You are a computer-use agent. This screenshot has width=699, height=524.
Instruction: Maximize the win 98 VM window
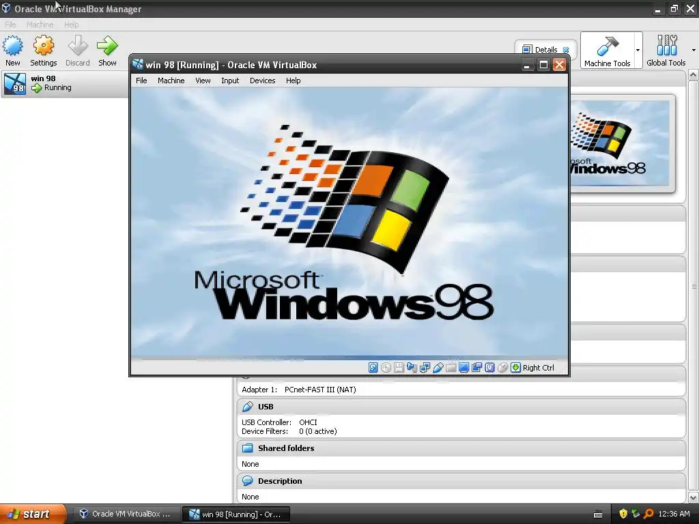pos(543,65)
